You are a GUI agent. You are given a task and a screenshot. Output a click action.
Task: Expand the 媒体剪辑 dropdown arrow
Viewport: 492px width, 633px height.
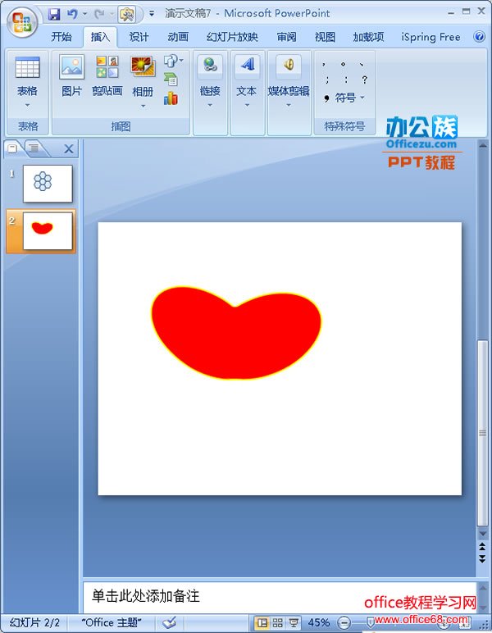click(289, 106)
